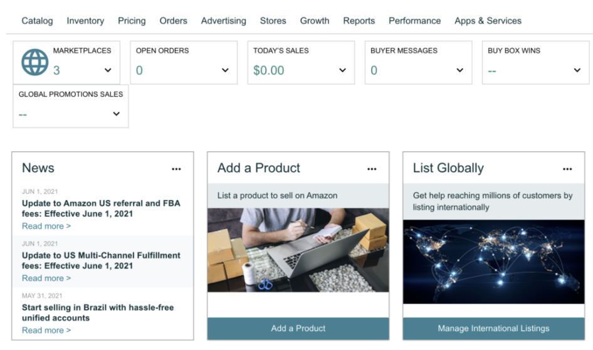Viewport: 593px width, 350px height.
Task: Click the Open Orders value 0
Action: [x=139, y=70]
